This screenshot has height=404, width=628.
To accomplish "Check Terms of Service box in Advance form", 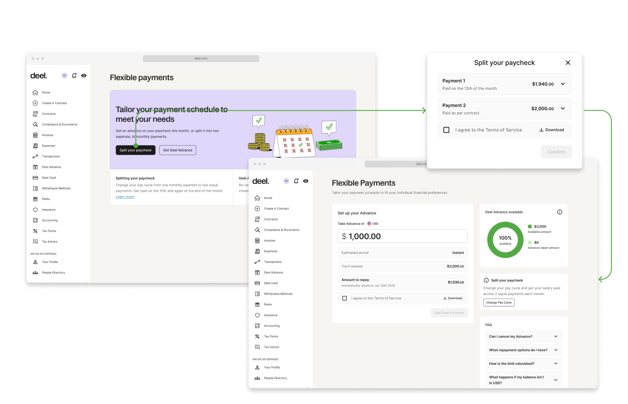I will pos(345,299).
